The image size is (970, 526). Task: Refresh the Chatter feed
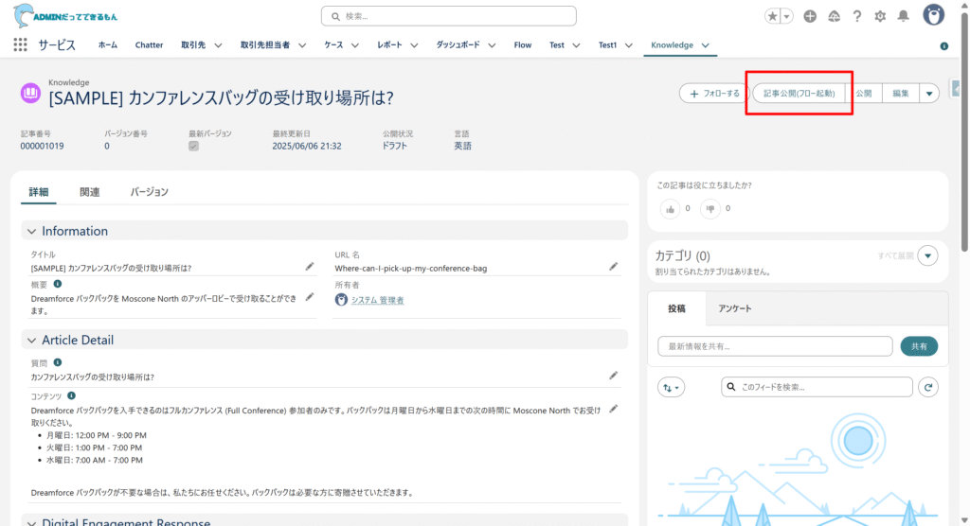pos(928,387)
